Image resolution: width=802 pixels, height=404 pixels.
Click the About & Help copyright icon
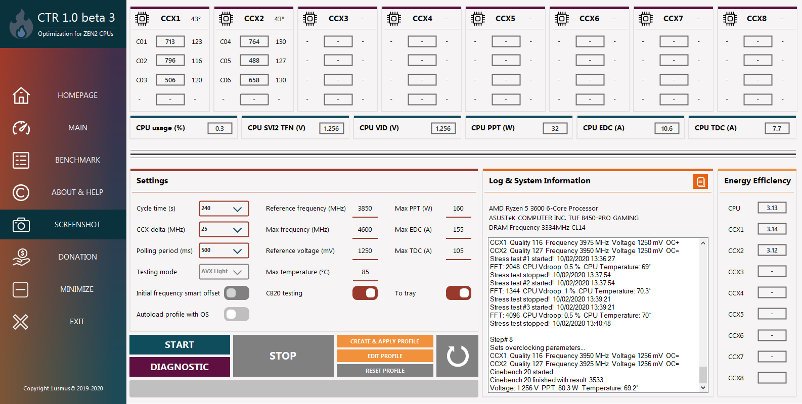pyautogui.click(x=21, y=192)
